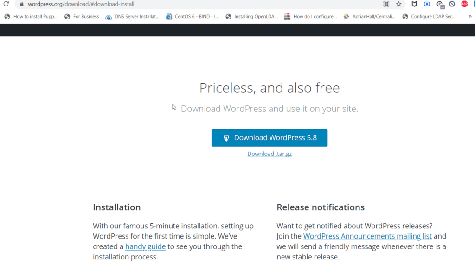Screen dimensions: 475x272
Task: Click the Download WordPress 5.8 button
Action: [x=270, y=138]
